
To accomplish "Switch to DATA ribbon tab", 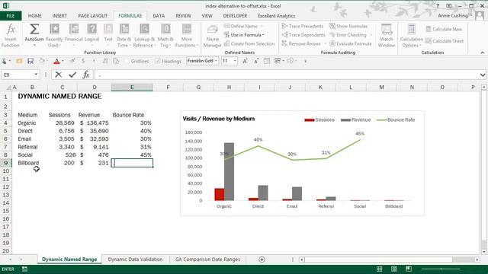I will [159, 16].
